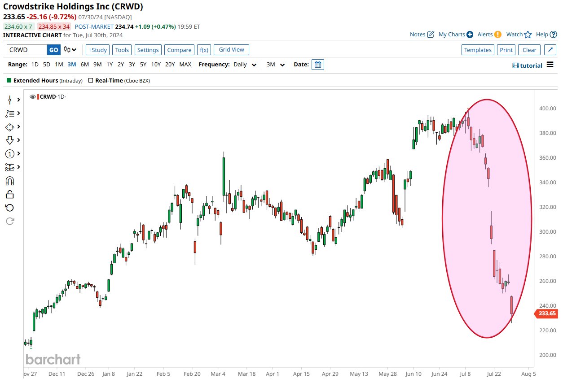Expand line tool options chevron

coord(19,113)
